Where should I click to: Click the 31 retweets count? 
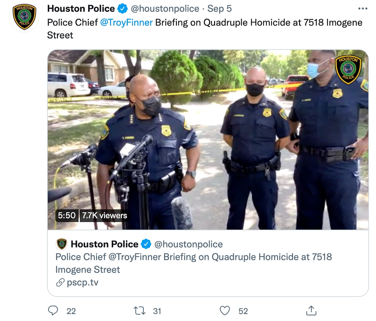[x=157, y=311]
